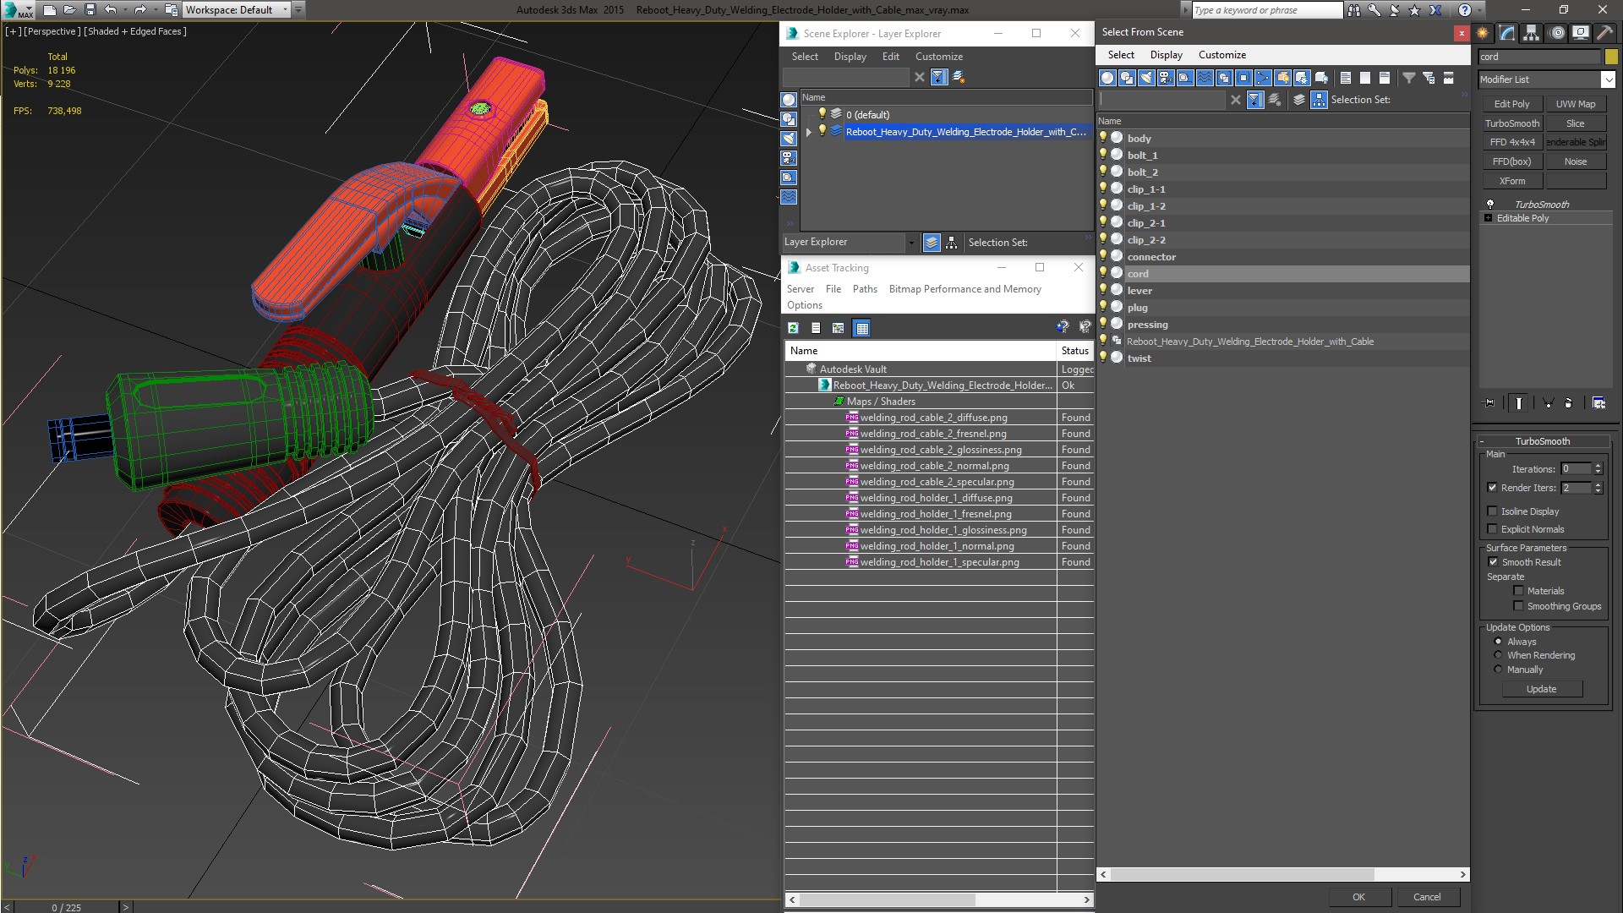Expand the Reboot_Heavy_Duty layer in Scene Explorer
The image size is (1623, 913).
click(x=808, y=132)
